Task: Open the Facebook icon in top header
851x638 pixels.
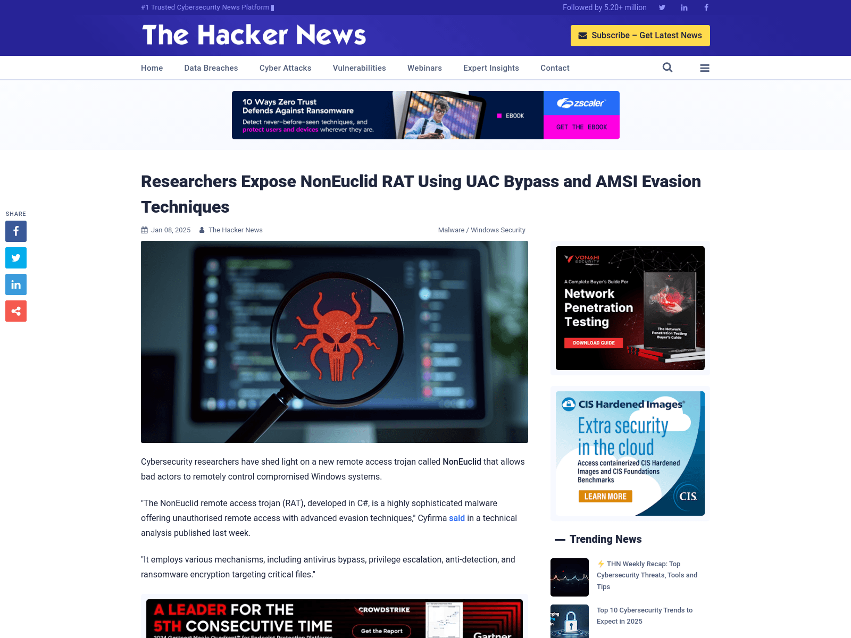Action: (706, 7)
